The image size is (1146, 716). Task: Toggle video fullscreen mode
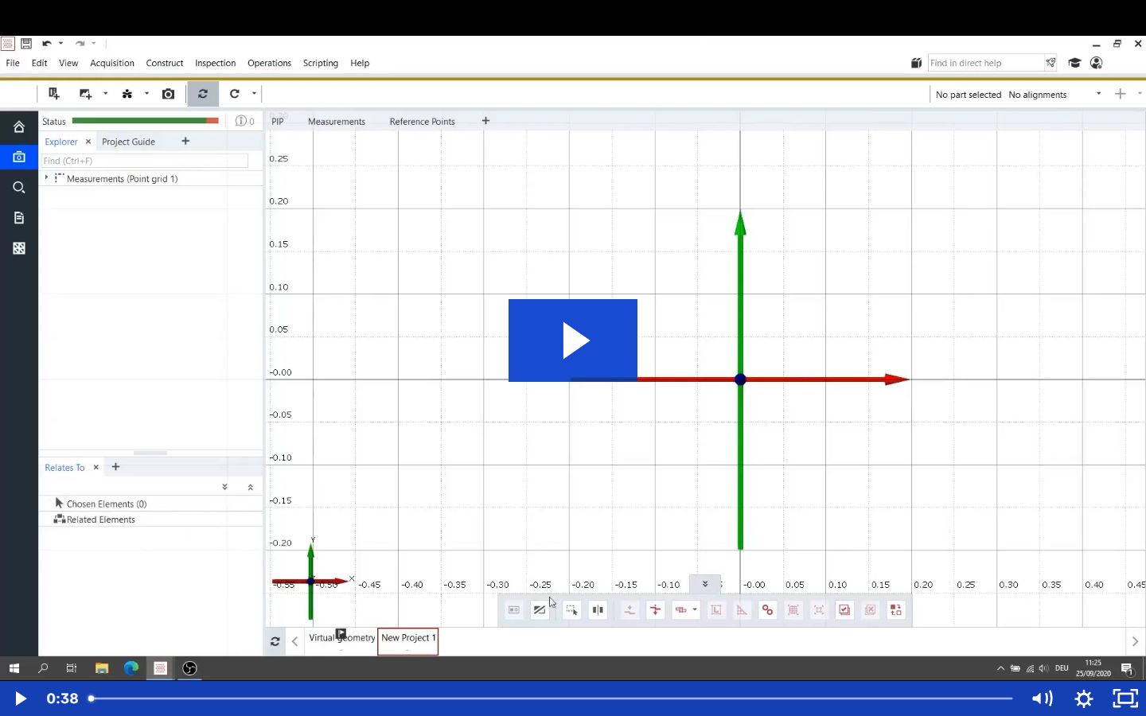[x=1125, y=698]
